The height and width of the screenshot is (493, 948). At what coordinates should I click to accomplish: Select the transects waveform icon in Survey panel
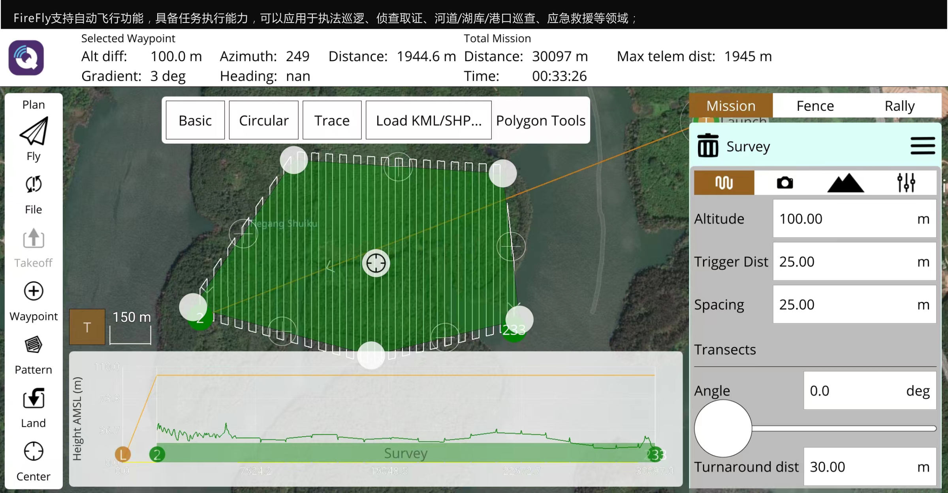click(724, 182)
